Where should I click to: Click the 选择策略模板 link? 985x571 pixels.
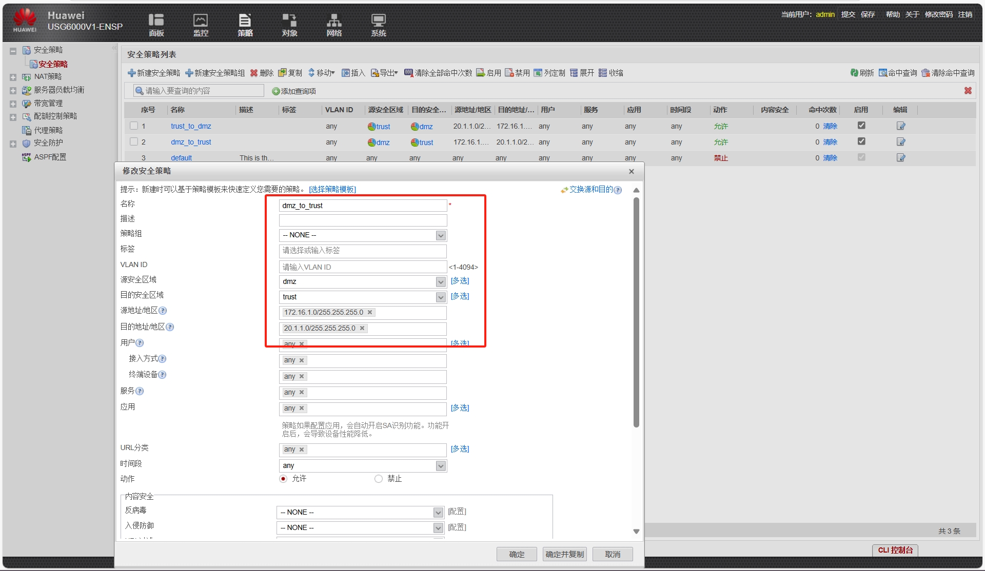tap(332, 189)
